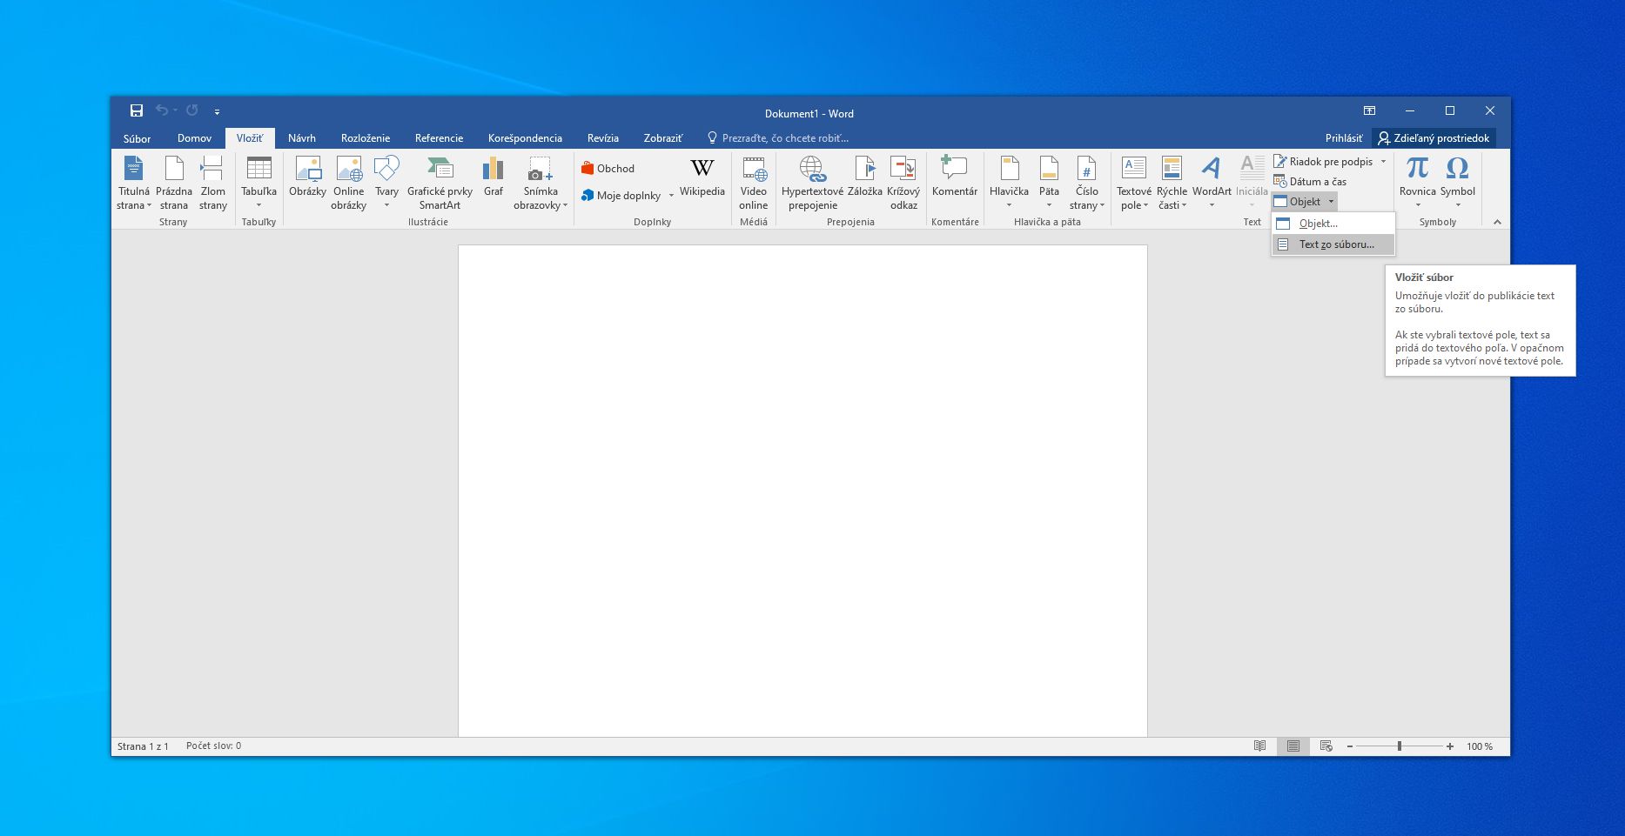Open word count via Počet slov: 0
1625x836 pixels.
point(213,746)
